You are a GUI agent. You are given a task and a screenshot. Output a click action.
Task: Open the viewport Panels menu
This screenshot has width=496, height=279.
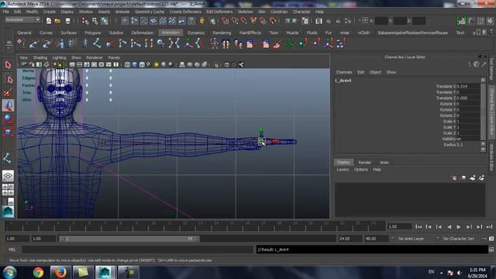point(114,57)
